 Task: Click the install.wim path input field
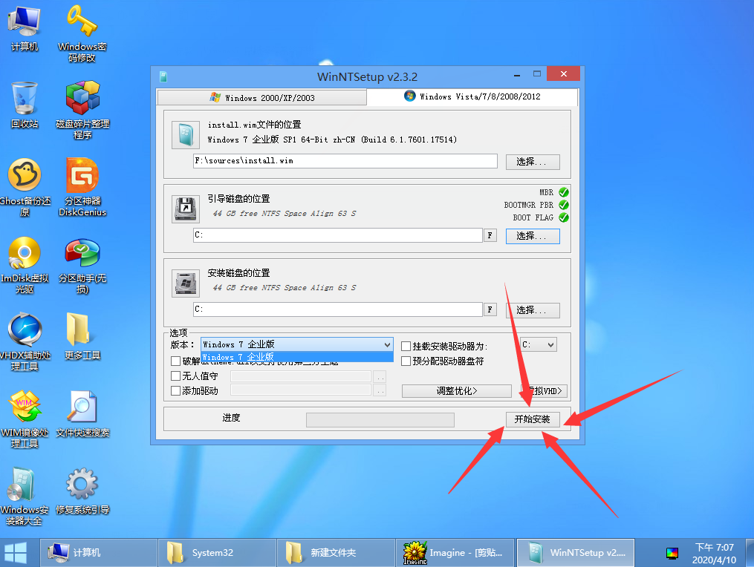345,161
